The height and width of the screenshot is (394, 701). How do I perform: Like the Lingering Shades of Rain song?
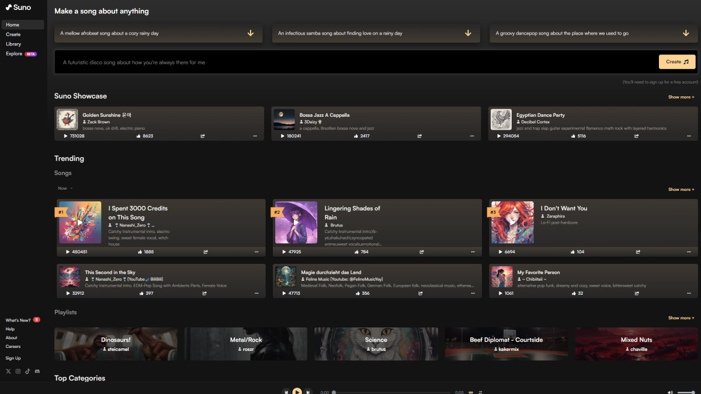point(357,252)
